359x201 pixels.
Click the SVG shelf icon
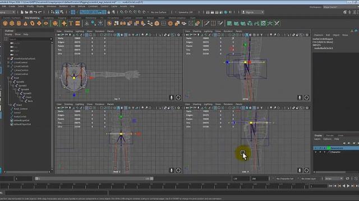coord(77,23)
